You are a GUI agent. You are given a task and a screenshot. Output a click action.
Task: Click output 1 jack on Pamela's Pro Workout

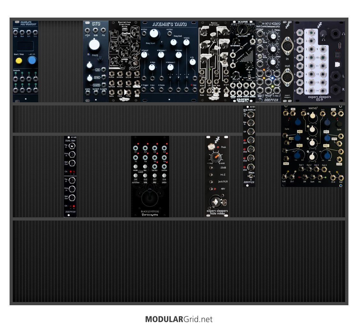click(16, 79)
